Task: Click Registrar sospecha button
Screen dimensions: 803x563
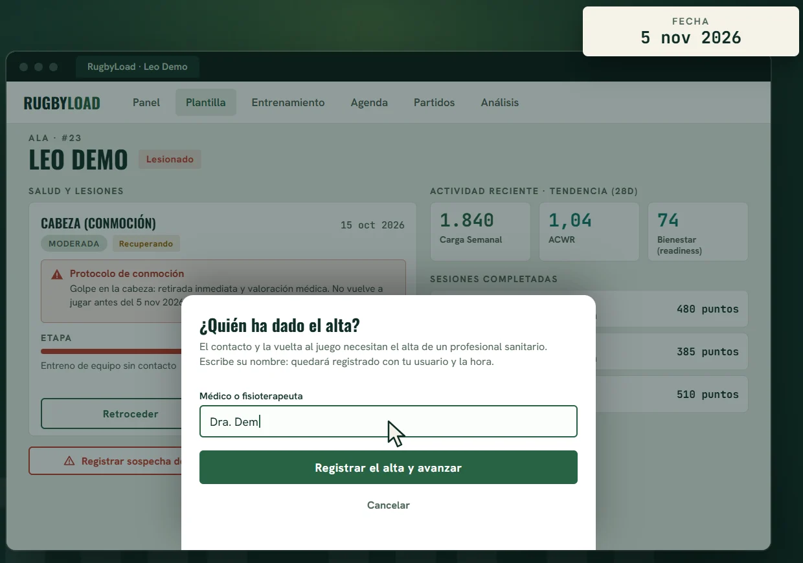Action: pos(106,461)
